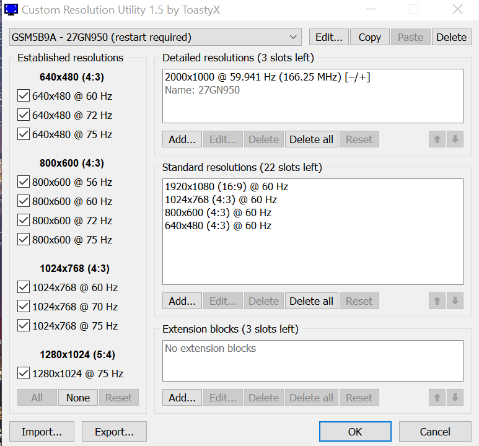Import a monitor configuration file
This screenshot has height=446, width=479.
42,432
